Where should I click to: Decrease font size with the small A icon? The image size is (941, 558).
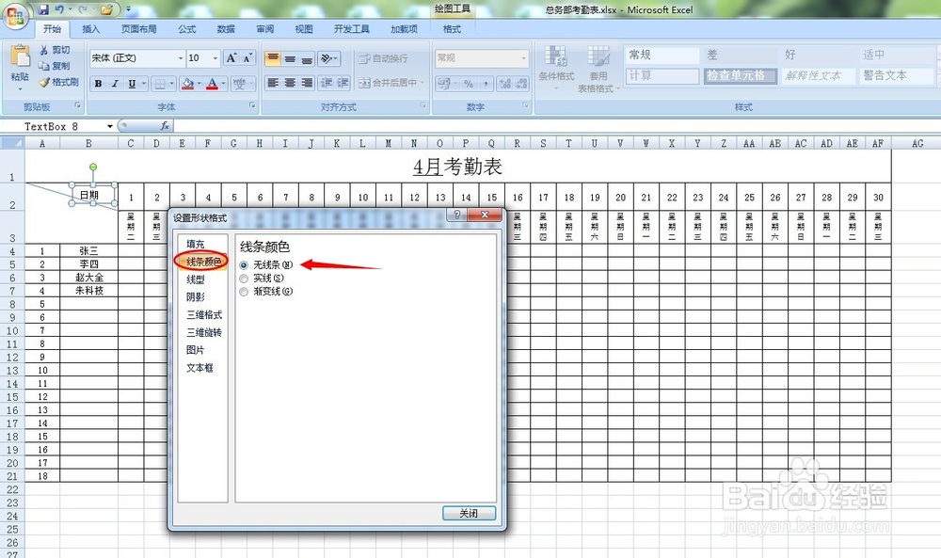(247, 58)
